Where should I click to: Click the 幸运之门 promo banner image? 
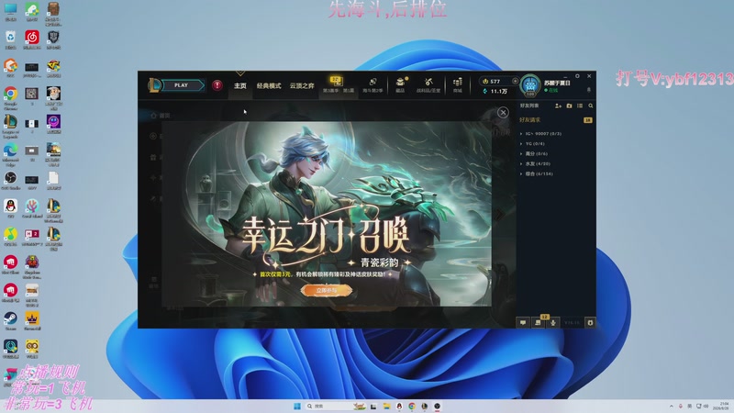point(327,214)
